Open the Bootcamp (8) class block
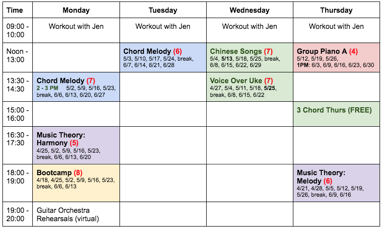383x229 pixels. (76, 183)
